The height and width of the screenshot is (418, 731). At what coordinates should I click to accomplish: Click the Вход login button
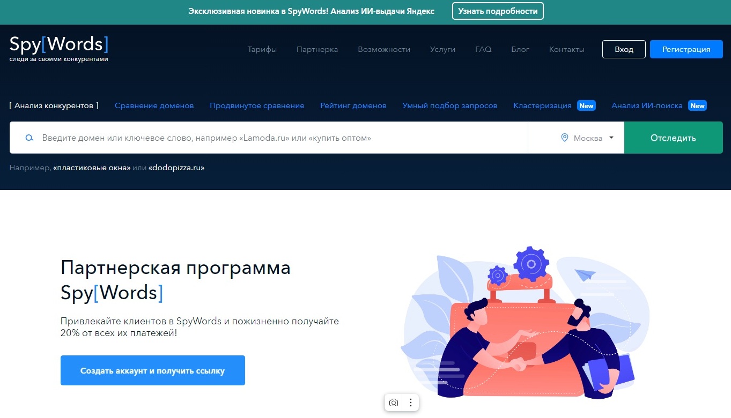coord(624,49)
